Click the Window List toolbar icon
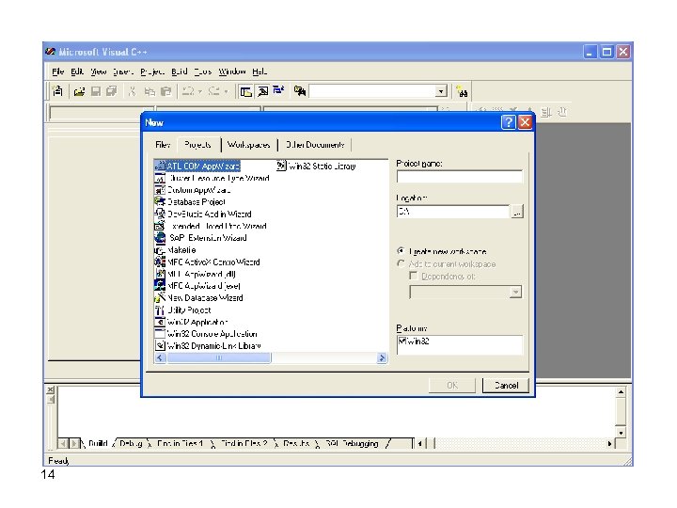677x508 pixels. click(x=279, y=90)
